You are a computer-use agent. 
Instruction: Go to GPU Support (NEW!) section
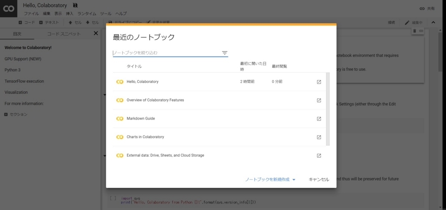[23, 59]
